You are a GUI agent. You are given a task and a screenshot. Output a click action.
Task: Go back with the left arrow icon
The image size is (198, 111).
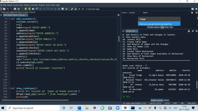tap(79, 9)
